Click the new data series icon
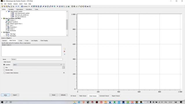185x104 pixels. click(64, 49)
